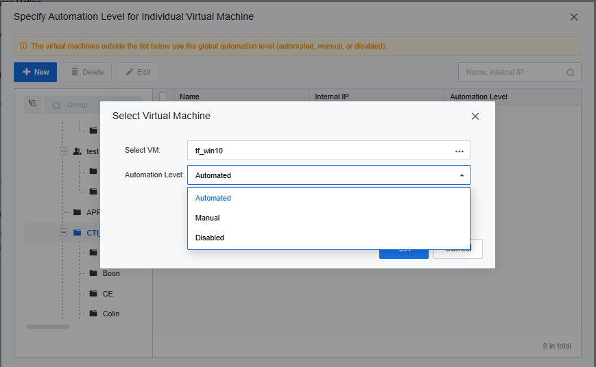This screenshot has height=367, width=596.
Task: Collapse the Automation Level combo box
Action: pyautogui.click(x=462, y=175)
